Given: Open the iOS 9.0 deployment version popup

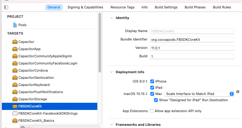Looking at the screenshot, I should point(140,81).
